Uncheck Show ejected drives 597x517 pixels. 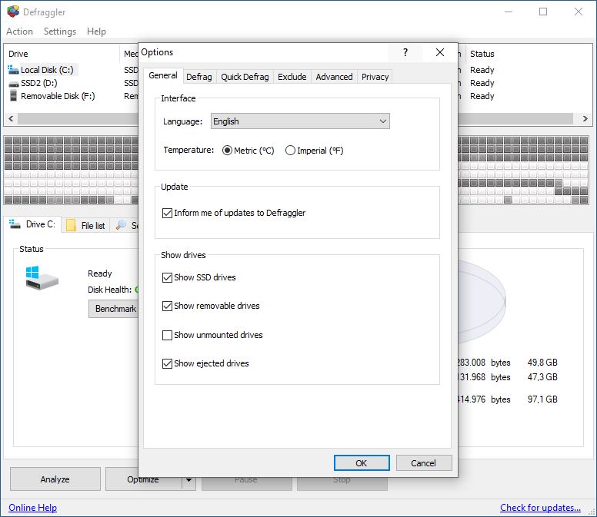coord(167,364)
